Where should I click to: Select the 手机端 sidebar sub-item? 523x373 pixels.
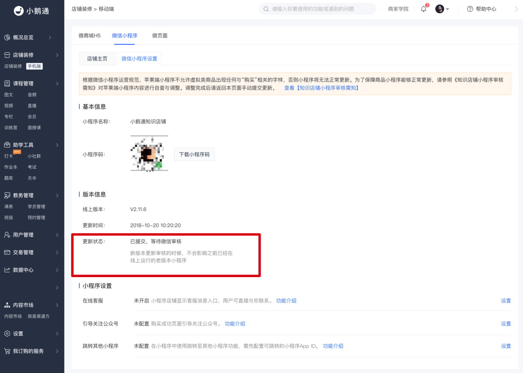coord(34,66)
